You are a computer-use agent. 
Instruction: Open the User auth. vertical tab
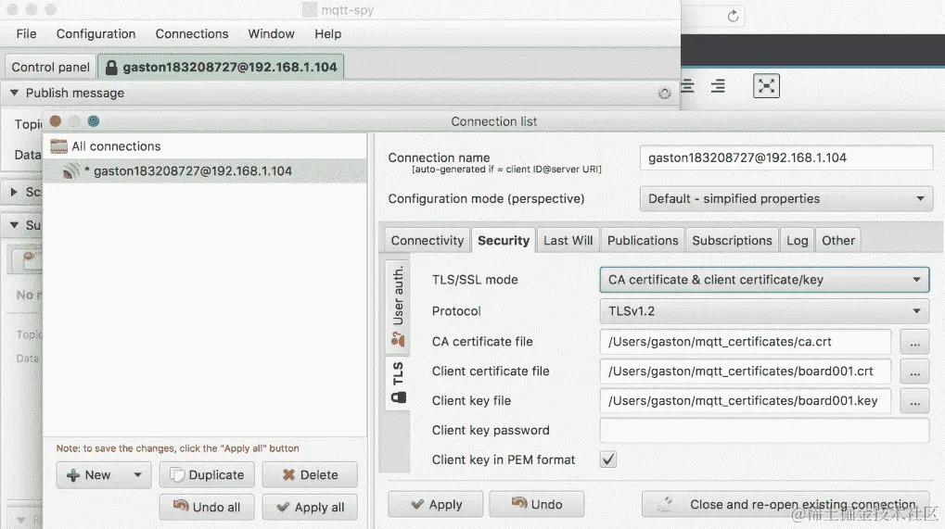[x=398, y=307]
